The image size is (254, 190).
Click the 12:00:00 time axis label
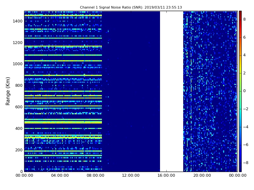pos(131,175)
